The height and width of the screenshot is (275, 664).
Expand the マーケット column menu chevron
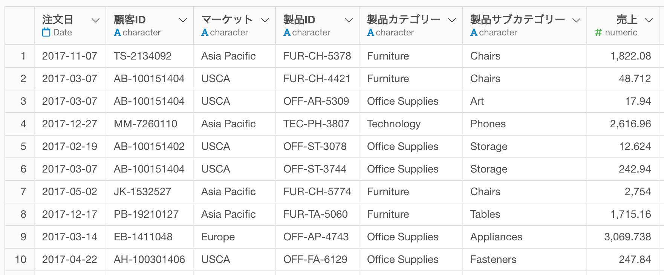pyautogui.click(x=265, y=20)
